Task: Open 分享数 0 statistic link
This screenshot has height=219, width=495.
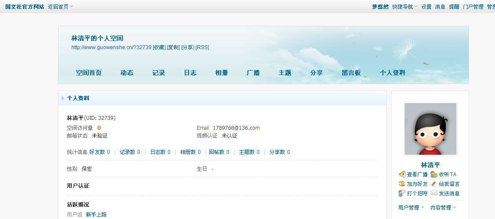Action: click(x=280, y=152)
